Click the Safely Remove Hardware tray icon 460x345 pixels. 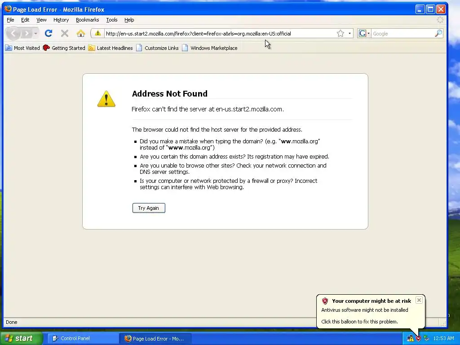tap(426, 338)
